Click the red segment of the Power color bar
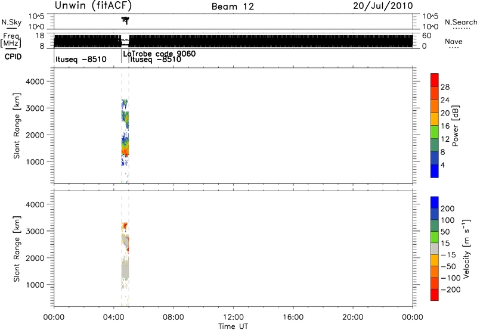 (x=435, y=80)
